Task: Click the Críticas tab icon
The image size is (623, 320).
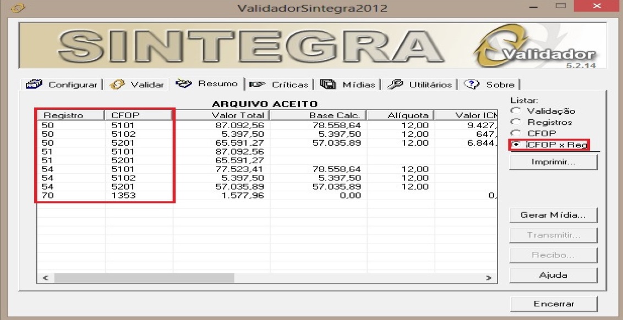Action: tap(256, 85)
